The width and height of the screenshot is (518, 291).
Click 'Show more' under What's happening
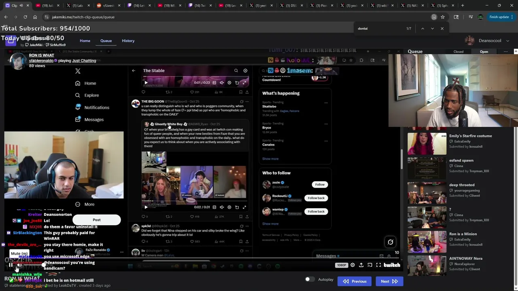tap(270, 159)
